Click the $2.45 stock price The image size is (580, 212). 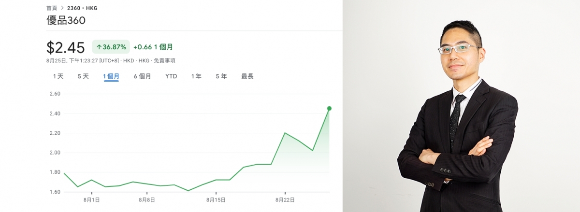click(x=66, y=47)
